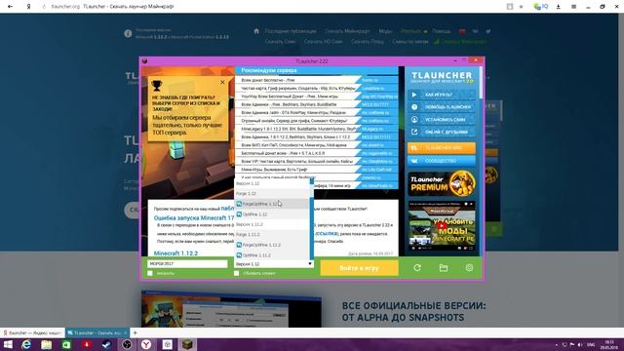Click the Yandex 'Я' icon in the browser bar
This screenshot has height=351, width=624.
pyautogui.click(x=28, y=7)
